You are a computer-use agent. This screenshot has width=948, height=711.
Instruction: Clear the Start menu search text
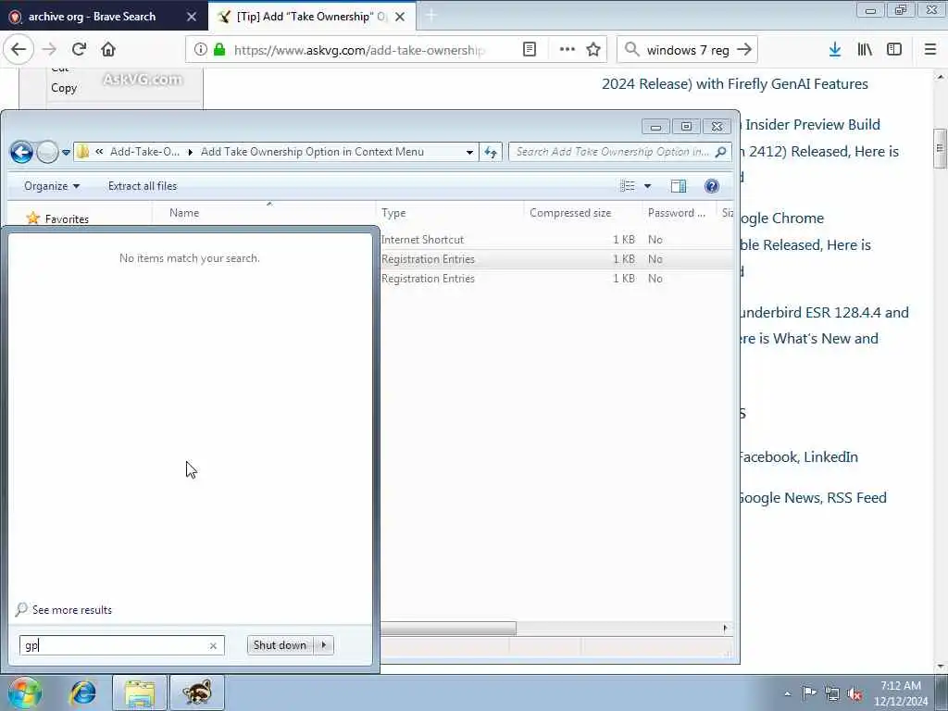[213, 645]
